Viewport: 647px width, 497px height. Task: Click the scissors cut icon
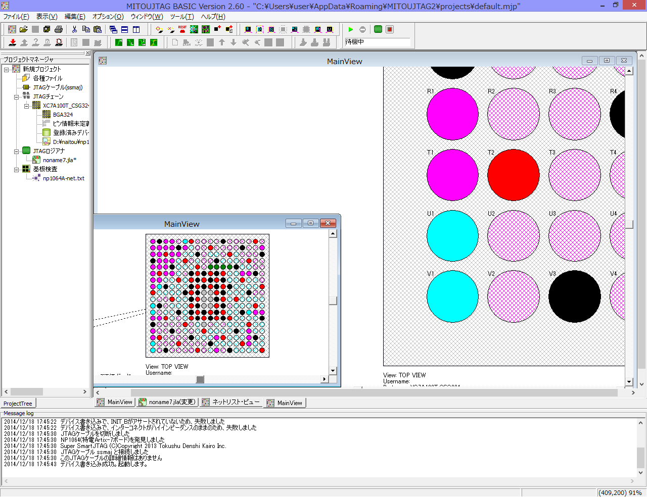click(74, 29)
